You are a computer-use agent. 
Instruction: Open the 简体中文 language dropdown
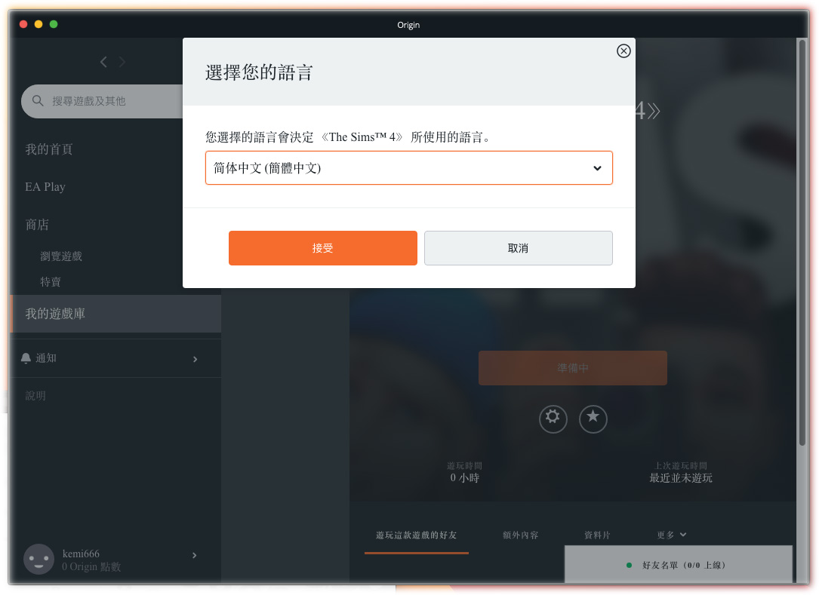pos(408,167)
